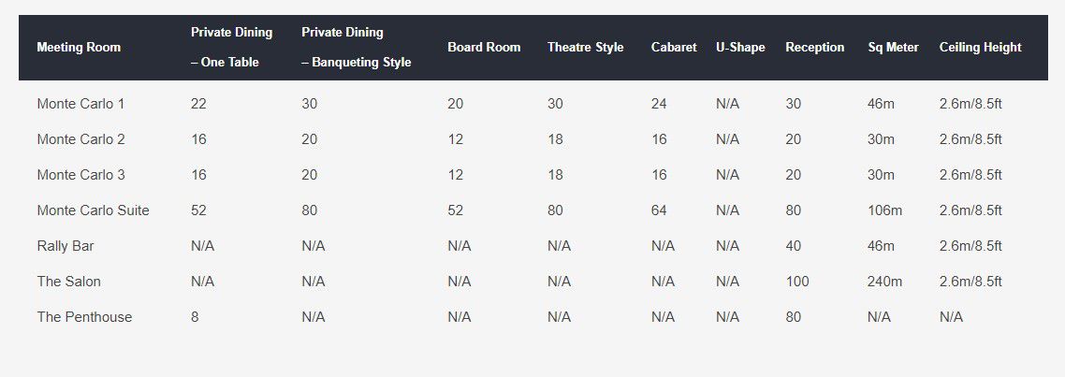Select the U-Shape column header
1065x377 pixels.
coord(740,48)
